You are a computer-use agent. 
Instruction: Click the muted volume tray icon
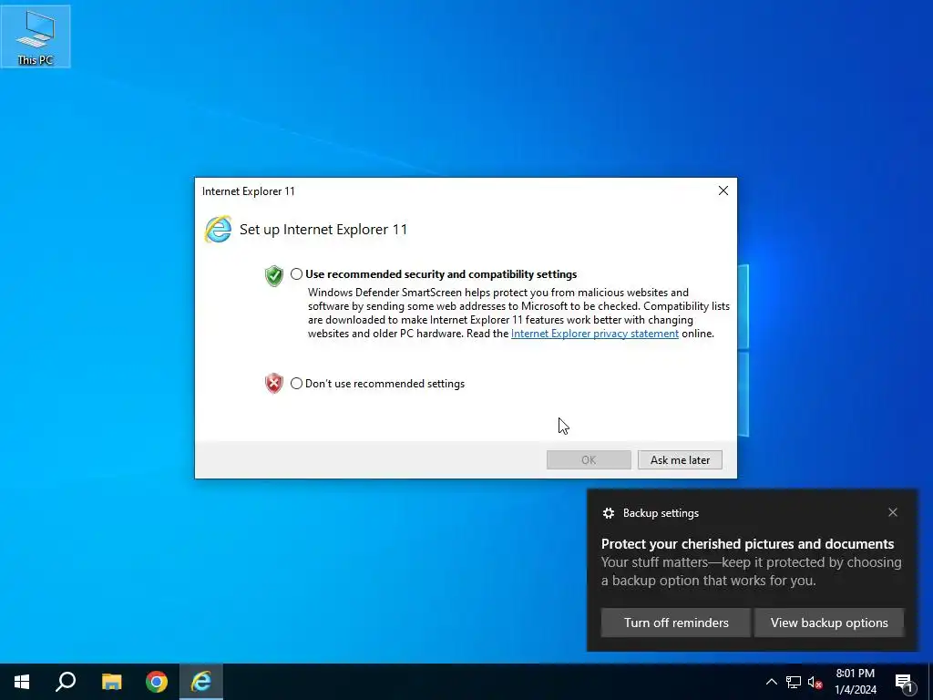pos(815,682)
